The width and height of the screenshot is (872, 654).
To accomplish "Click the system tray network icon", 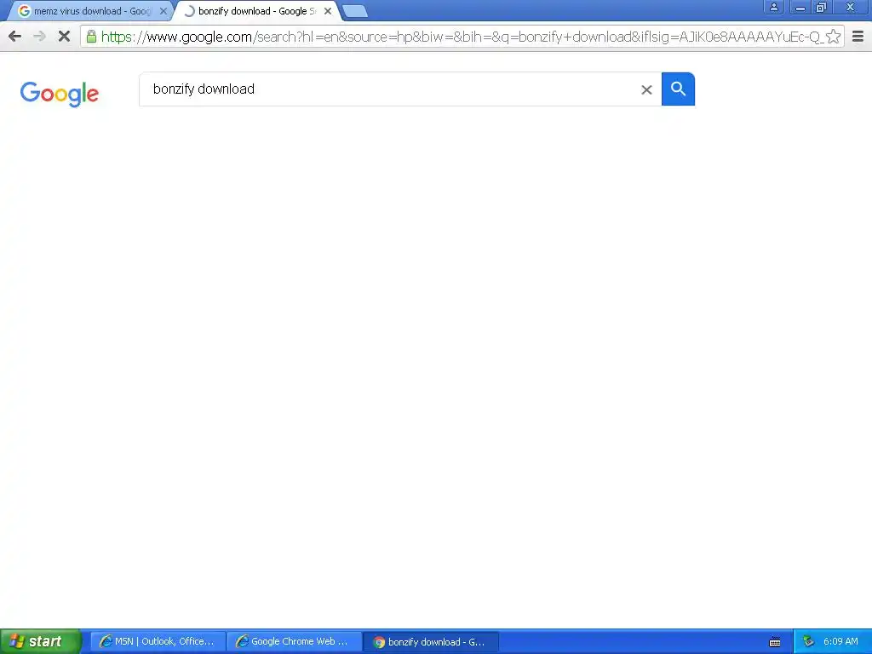I will [808, 642].
